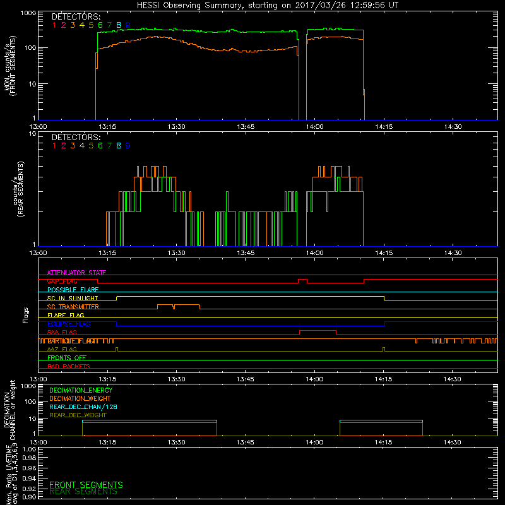Click 0.98 tick on livetime y-axis
Screen dimensions: 505x505
[29, 458]
